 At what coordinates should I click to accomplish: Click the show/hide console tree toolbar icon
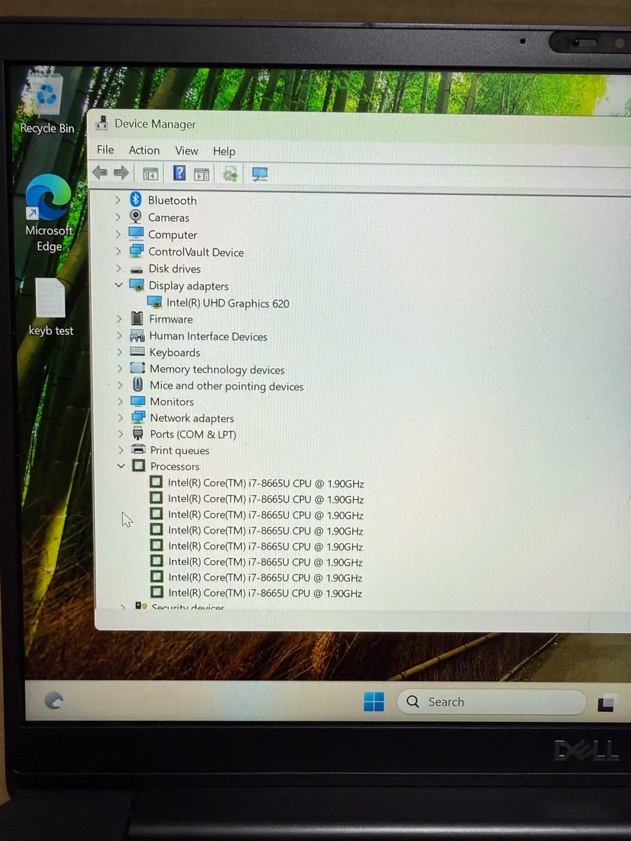[x=150, y=174]
